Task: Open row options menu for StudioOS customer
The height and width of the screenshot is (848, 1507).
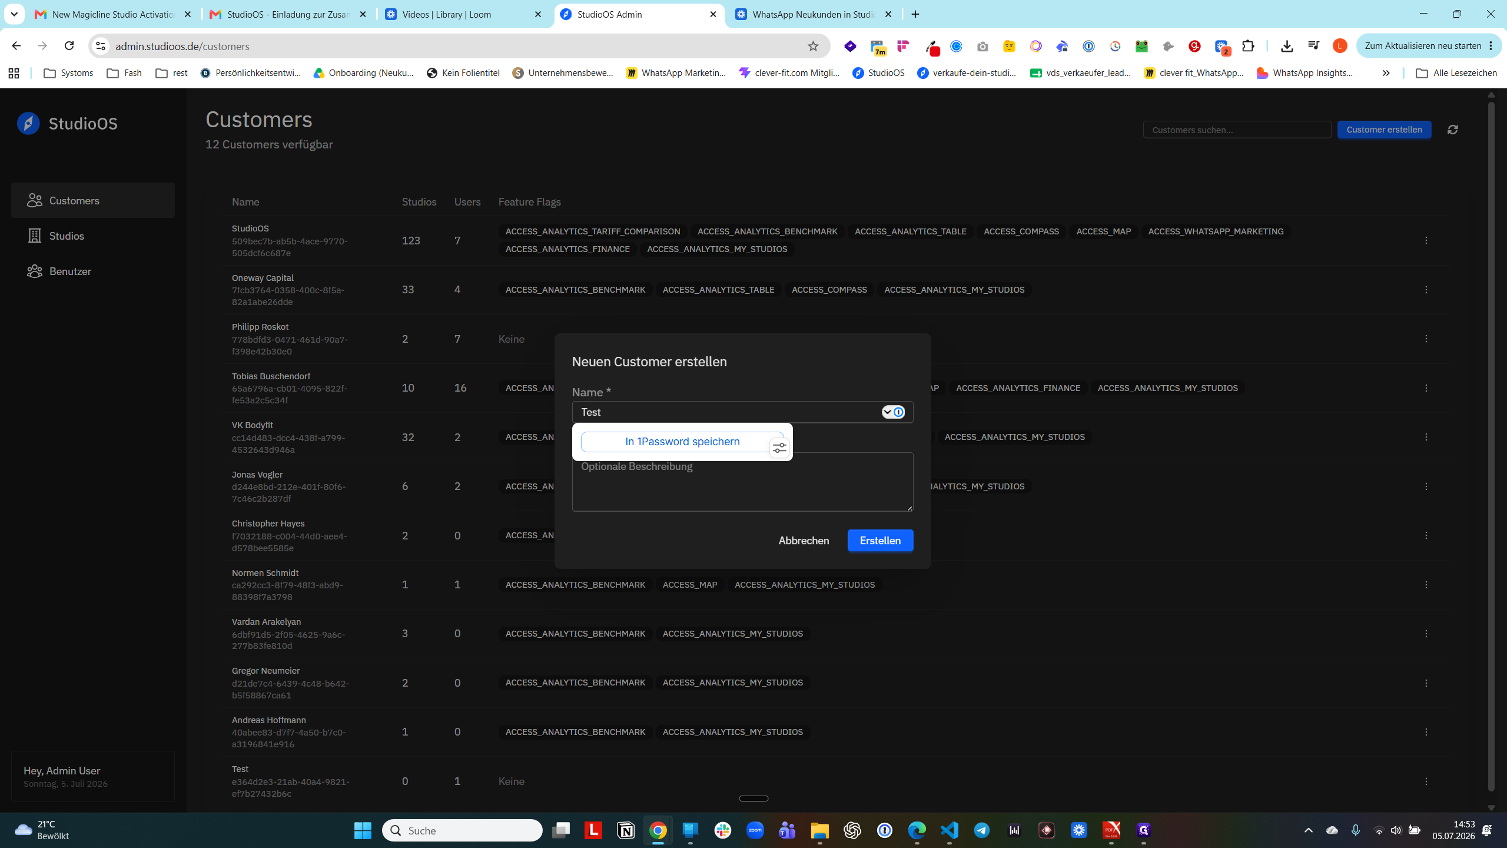Action: click(x=1426, y=240)
